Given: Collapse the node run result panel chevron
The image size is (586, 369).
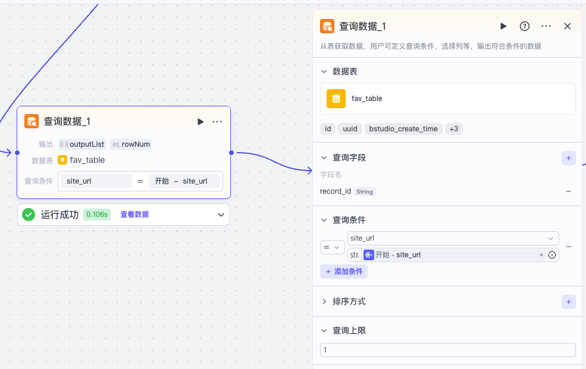Looking at the screenshot, I should [221, 214].
